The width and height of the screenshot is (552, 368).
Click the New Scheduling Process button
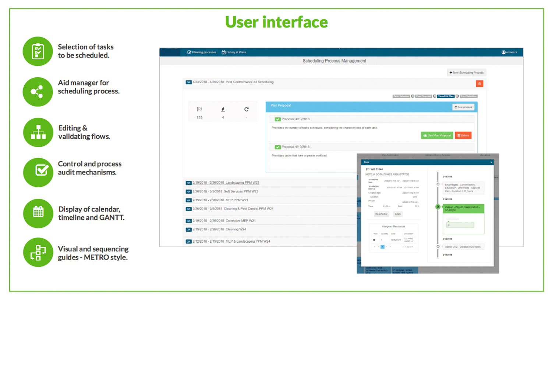point(467,72)
